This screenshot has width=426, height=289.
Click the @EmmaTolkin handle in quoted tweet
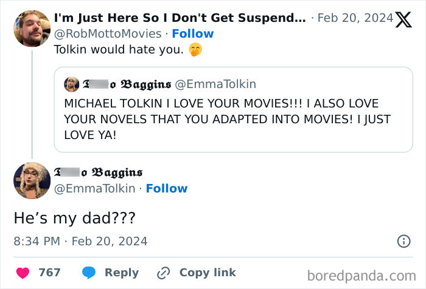(x=216, y=84)
